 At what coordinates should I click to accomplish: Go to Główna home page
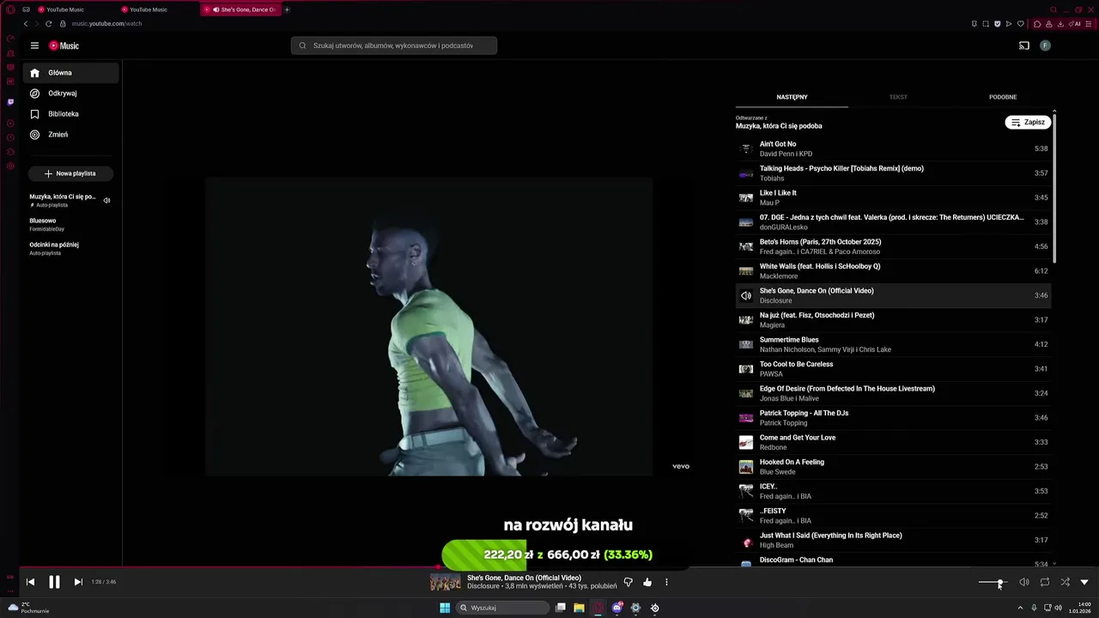pos(71,73)
